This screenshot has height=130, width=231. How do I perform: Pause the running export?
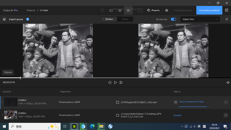176,102
